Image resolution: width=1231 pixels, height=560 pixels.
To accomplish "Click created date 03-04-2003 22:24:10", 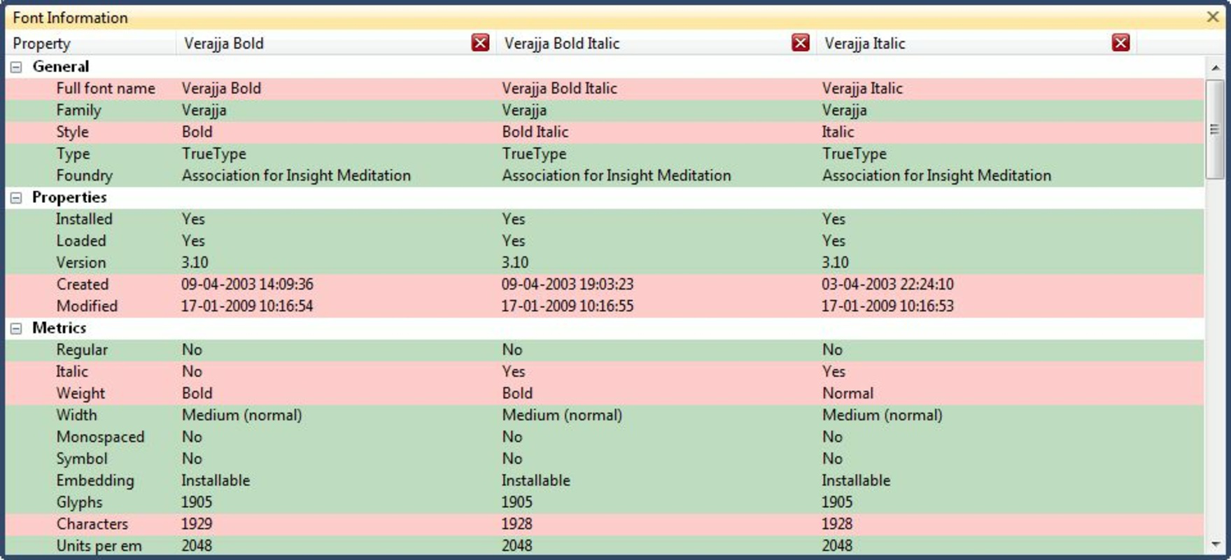I will [887, 284].
